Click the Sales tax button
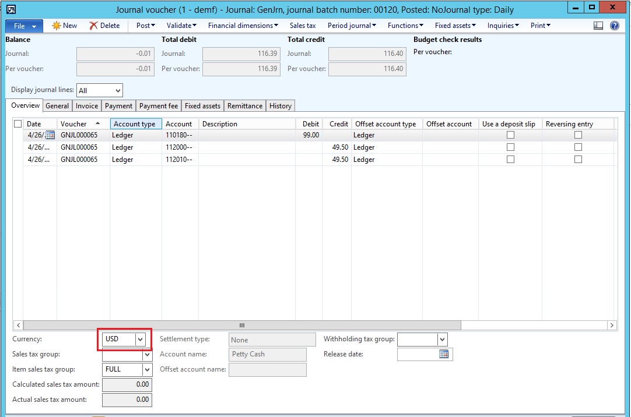 303,26
